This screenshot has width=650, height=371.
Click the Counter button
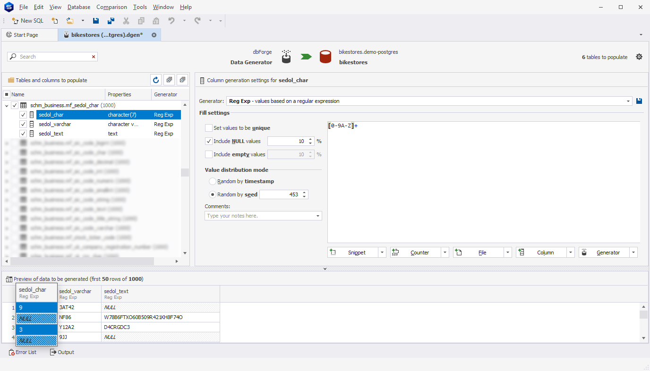(416, 253)
